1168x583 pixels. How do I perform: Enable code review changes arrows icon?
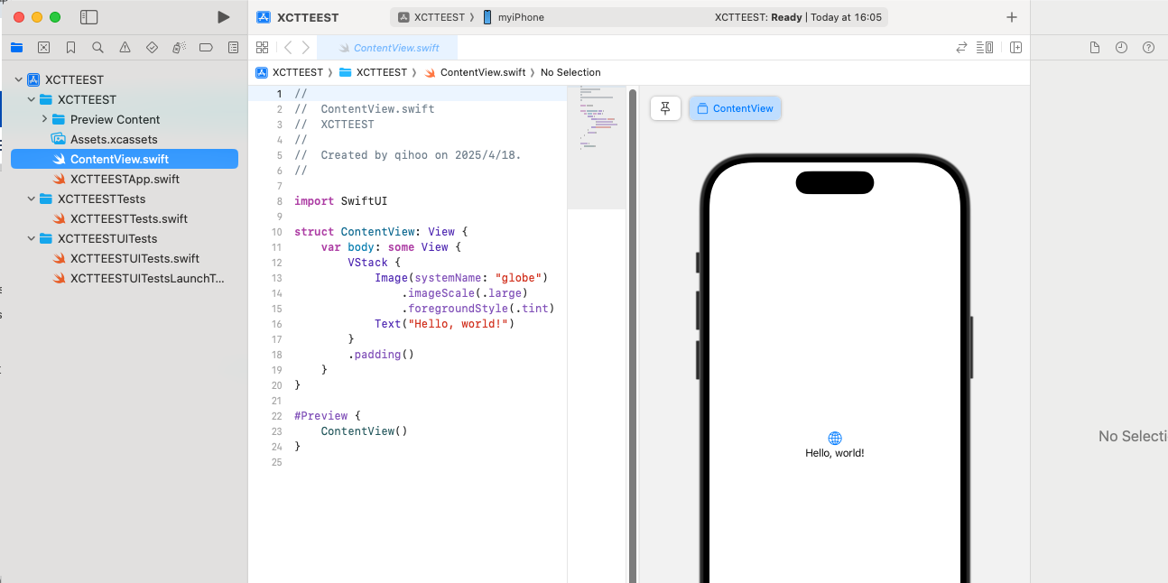pos(962,48)
